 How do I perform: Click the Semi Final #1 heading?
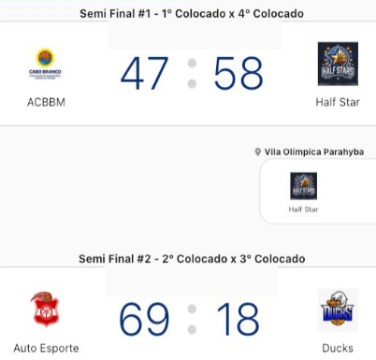[x=192, y=14]
